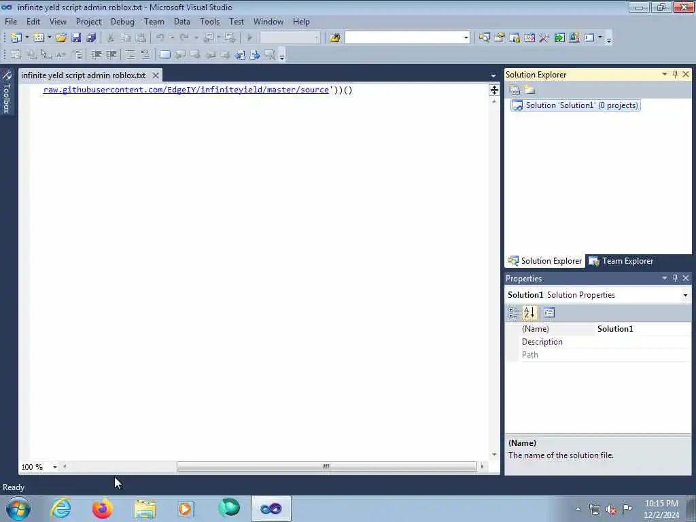Toggle a bookmark on the current line
696x522 pixels.
pyautogui.click(x=164, y=54)
